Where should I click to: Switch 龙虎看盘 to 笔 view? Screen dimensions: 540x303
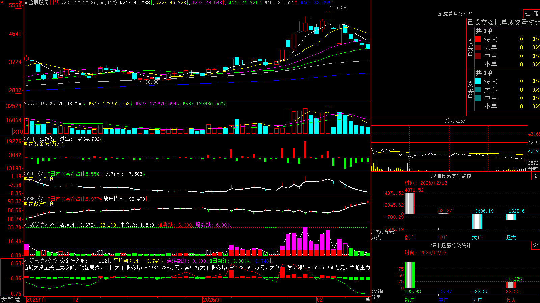[536, 13]
